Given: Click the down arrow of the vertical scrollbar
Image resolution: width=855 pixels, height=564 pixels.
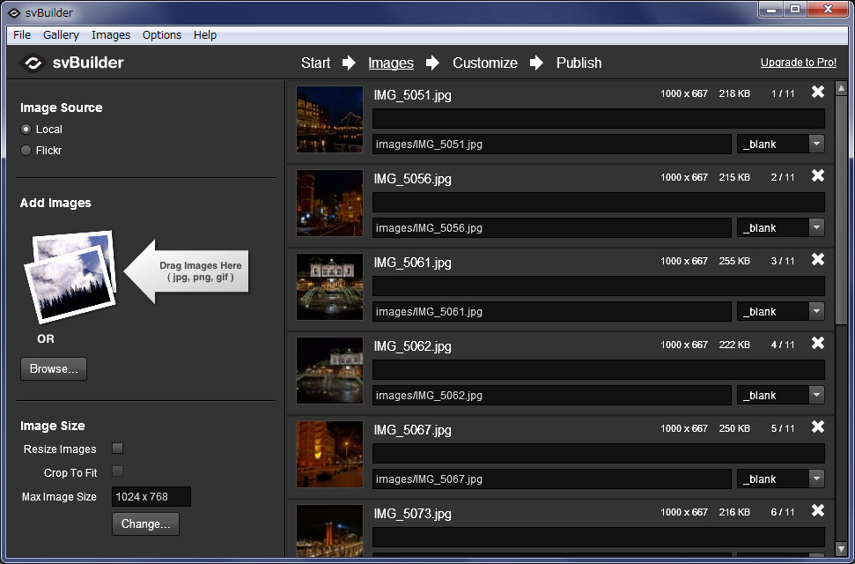Looking at the screenshot, I should 841,550.
